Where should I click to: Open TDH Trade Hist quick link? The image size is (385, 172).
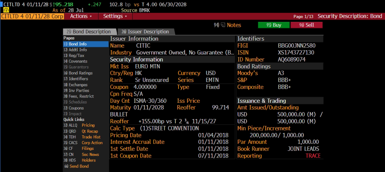click(x=82, y=137)
